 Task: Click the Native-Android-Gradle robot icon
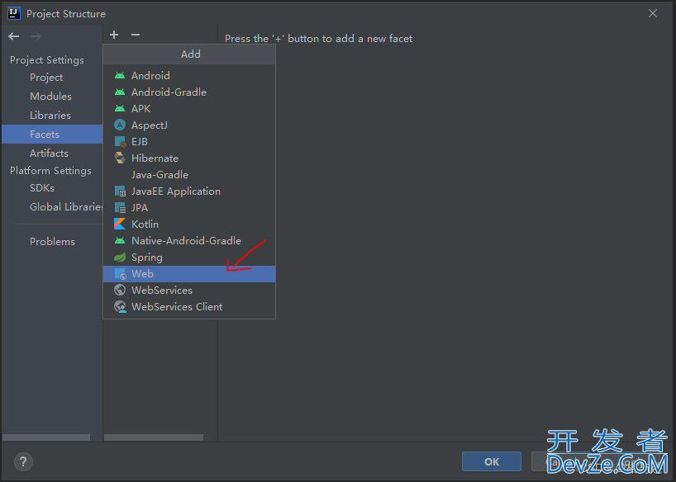[x=120, y=240]
